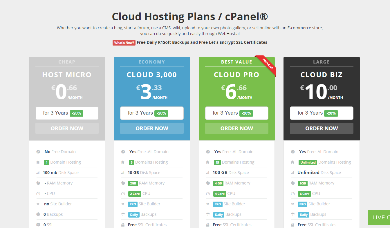The image size is (390, 228).
Task: Click the pie icon in Host Micro RAM row
Action: [38, 183]
